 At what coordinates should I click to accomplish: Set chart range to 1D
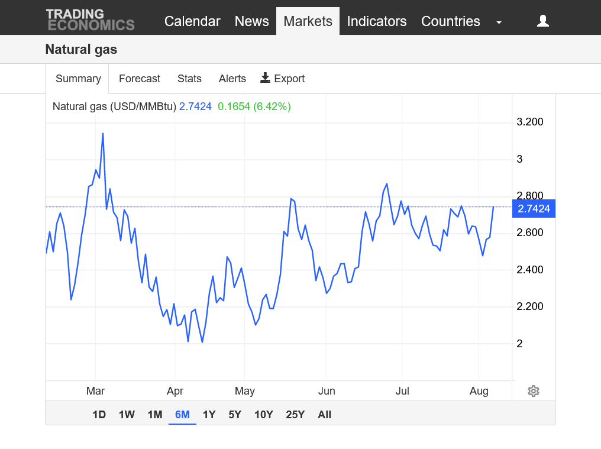click(99, 415)
